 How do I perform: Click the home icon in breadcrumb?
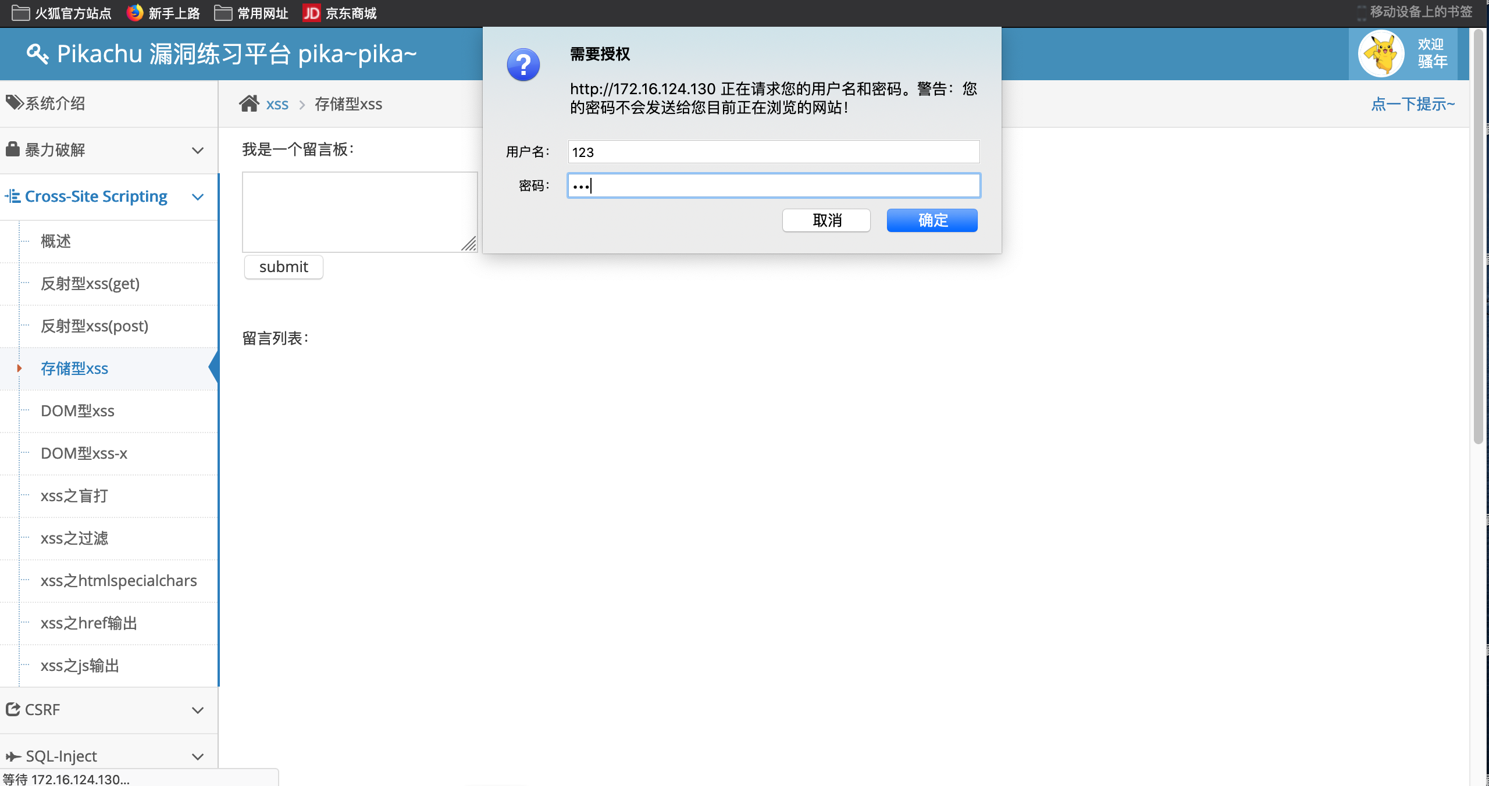click(249, 103)
